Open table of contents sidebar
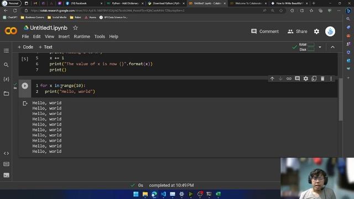Screen dimensions: 354x199 click(6, 50)
